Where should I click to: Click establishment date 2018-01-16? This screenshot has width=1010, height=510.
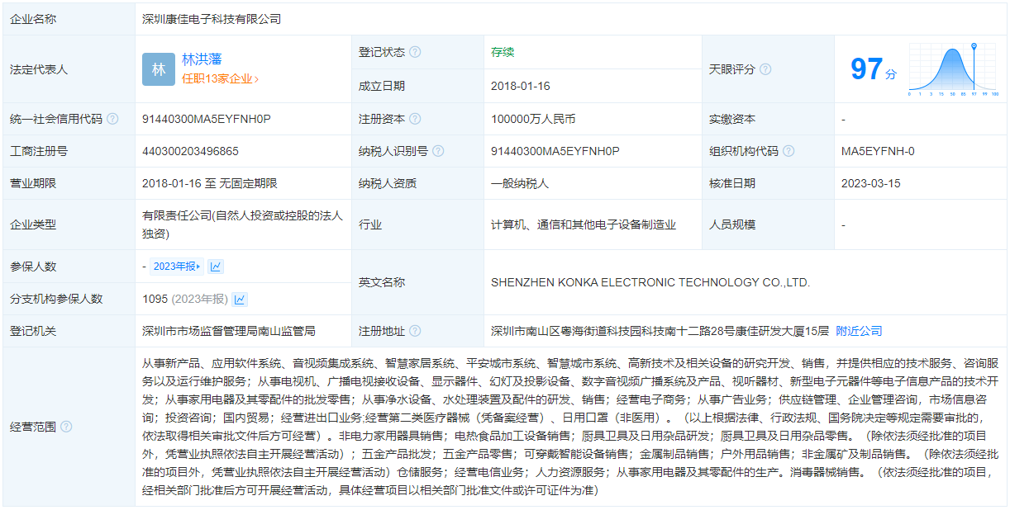coord(521,86)
